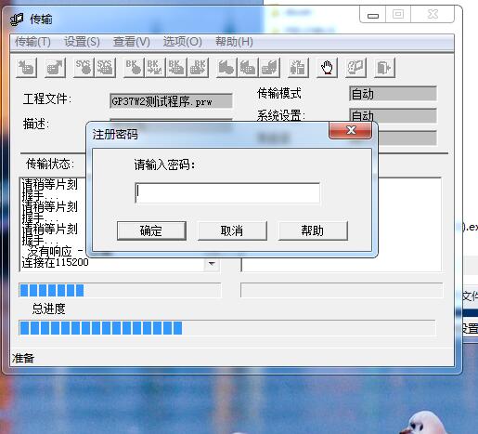
Task: Click the transfer status list down arrow
Action: click(x=212, y=264)
